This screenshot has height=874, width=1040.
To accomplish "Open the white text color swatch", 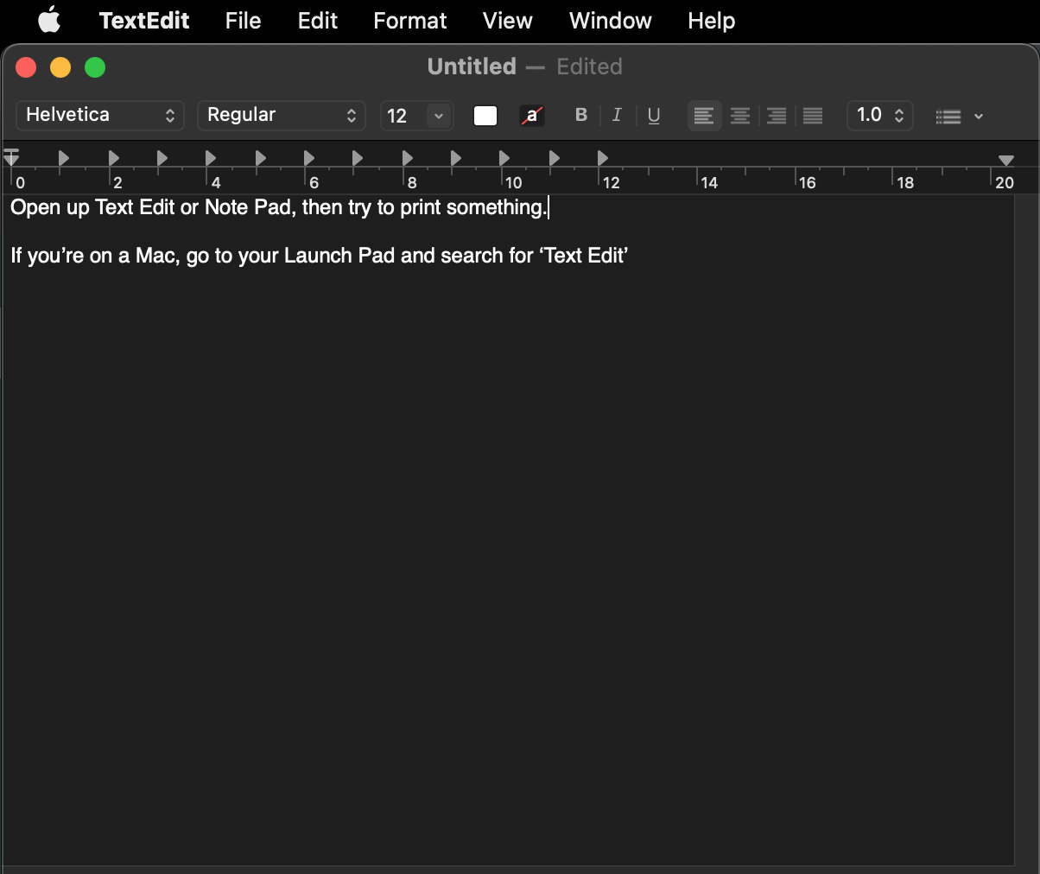I will tap(485, 116).
